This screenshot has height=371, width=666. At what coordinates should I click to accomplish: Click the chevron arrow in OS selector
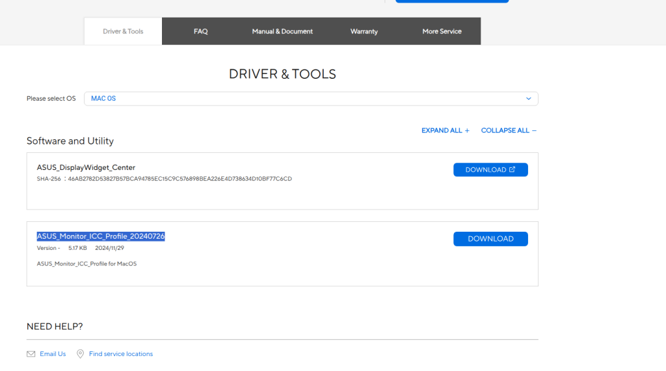point(528,99)
